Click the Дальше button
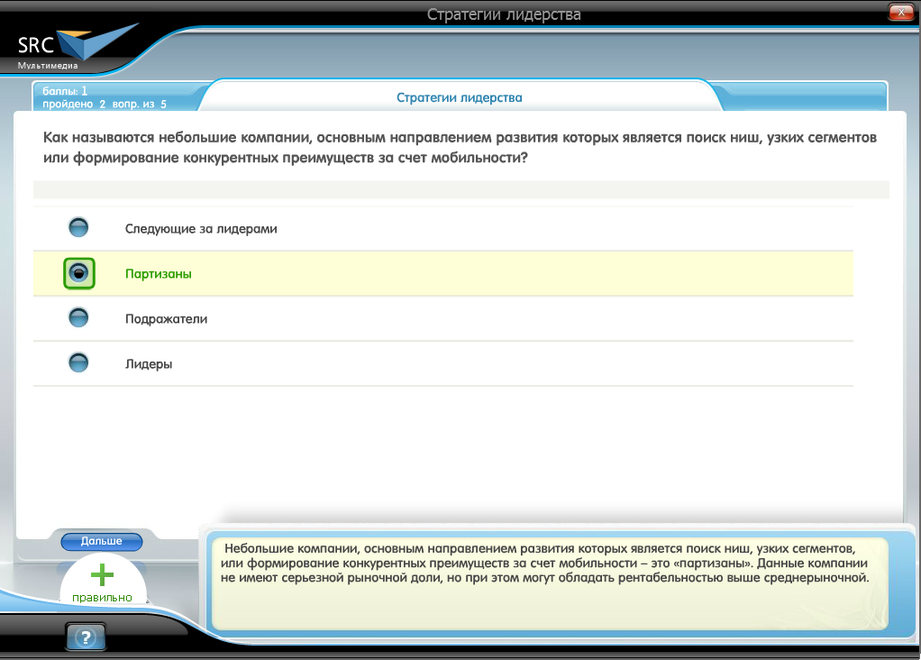This screenshot has width=921, height=660. tap(102, 541)
